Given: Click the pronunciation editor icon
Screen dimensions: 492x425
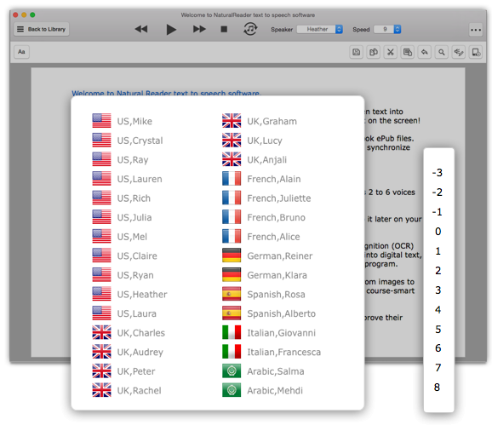Looking at the screenshot, I should pos(459,52).
